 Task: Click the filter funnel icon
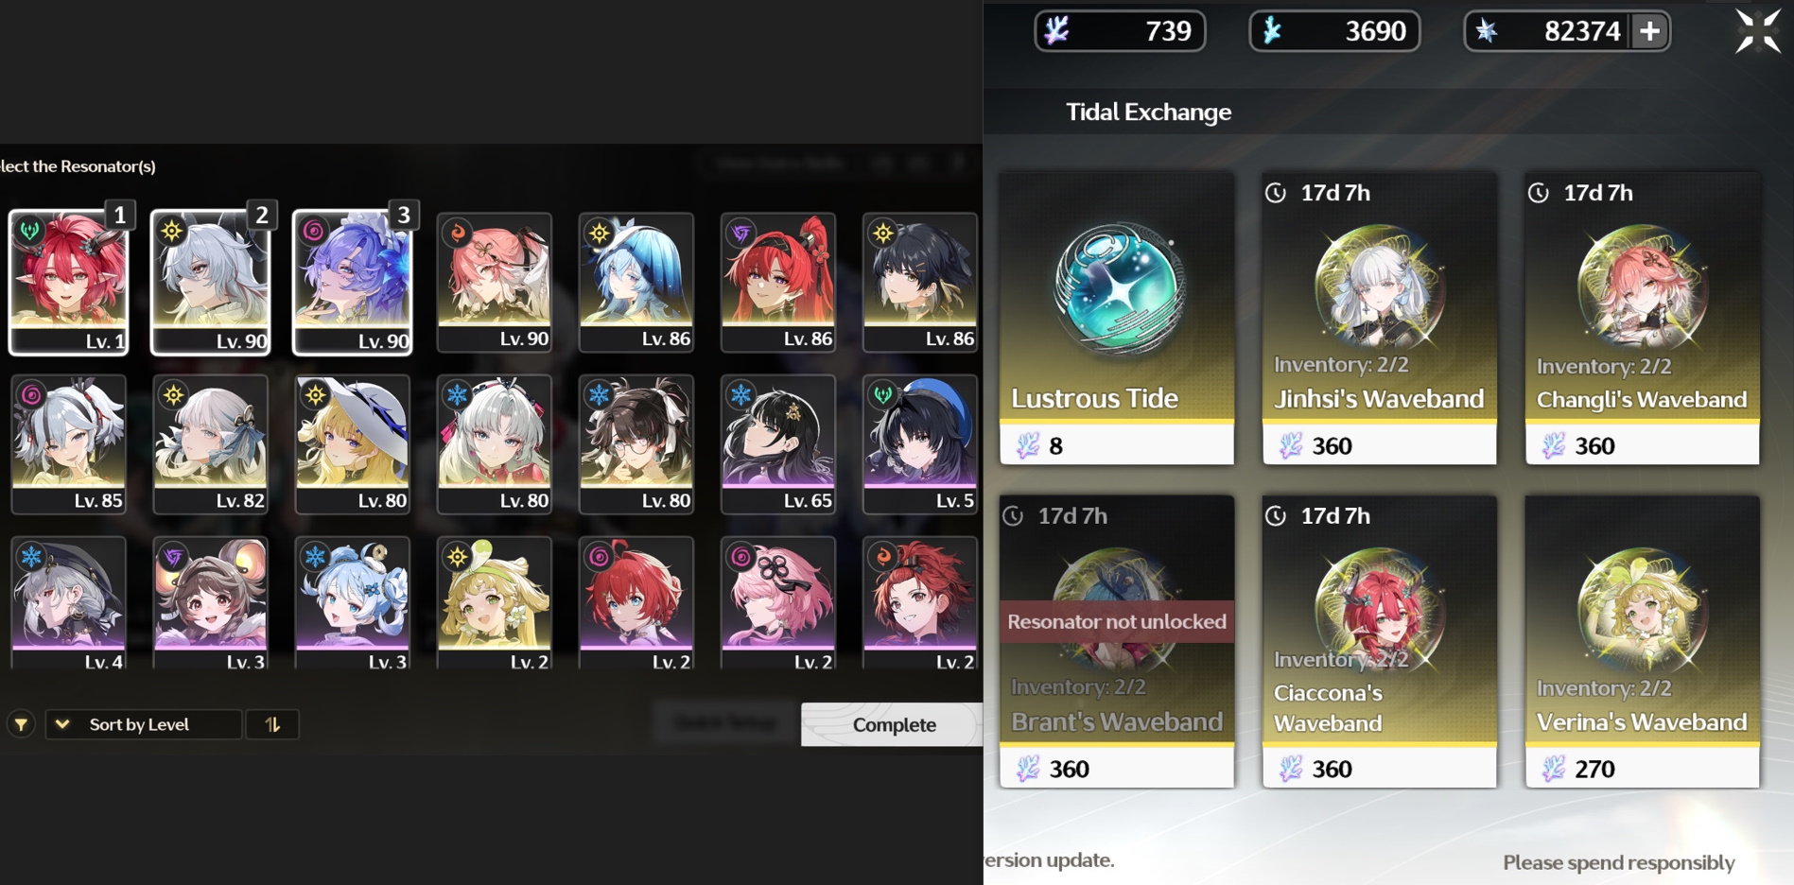[21, 725]
